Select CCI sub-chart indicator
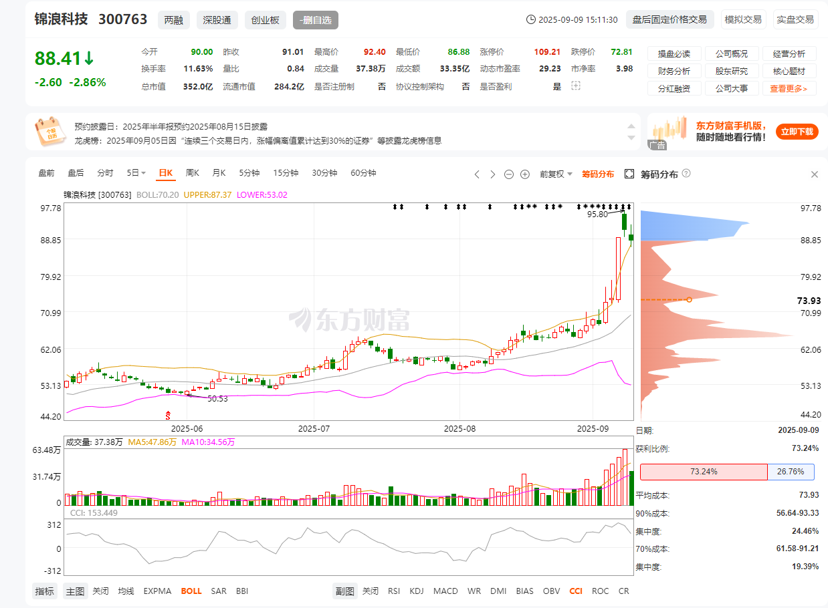This screenshot has height=608, width=828. [576, 591]
